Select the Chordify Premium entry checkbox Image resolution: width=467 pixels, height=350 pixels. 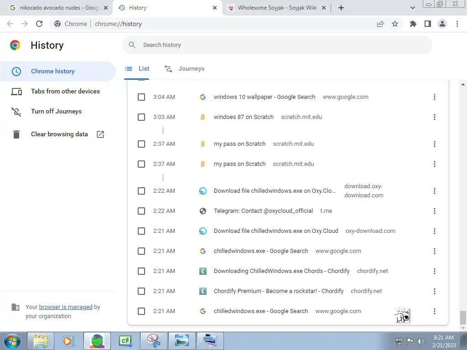tap(141, 291)
